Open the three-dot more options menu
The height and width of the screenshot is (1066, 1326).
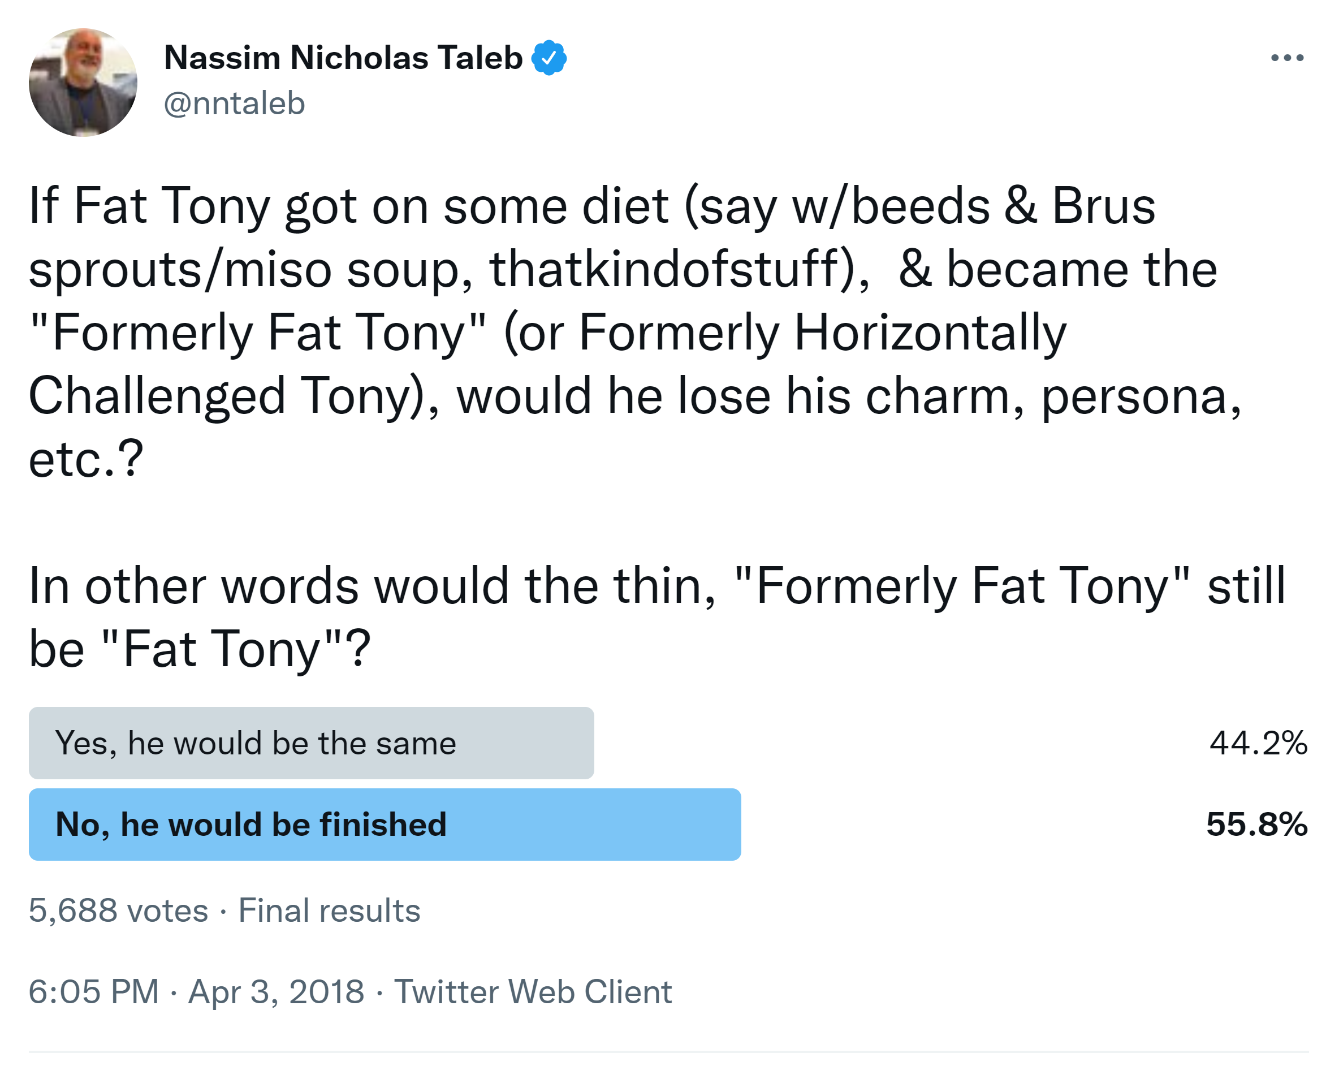[1286, 58]
